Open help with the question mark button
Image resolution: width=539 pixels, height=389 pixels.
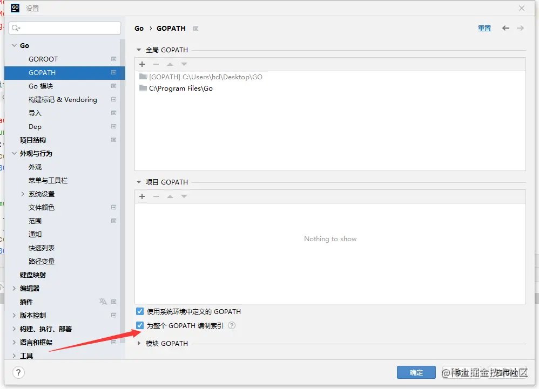tap(18, 372)
